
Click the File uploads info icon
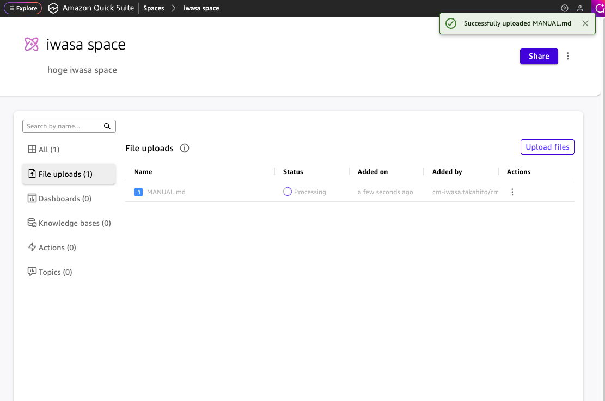[185, 148]
